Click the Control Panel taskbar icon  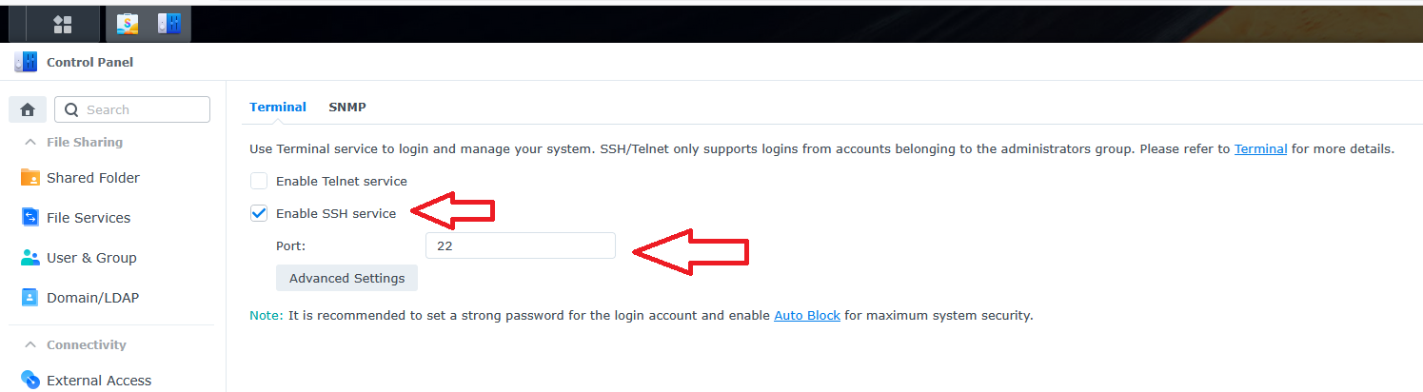(169, 24)
